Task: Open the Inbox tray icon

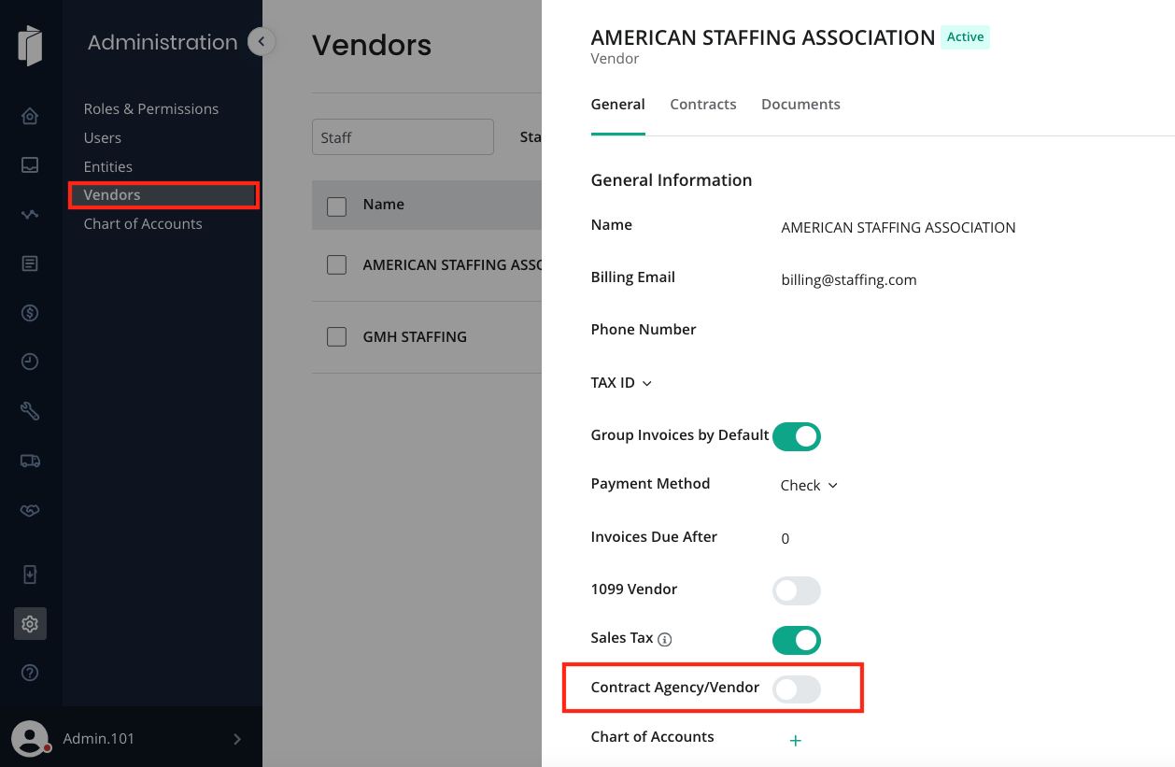Action: click(x=30, y=164)
